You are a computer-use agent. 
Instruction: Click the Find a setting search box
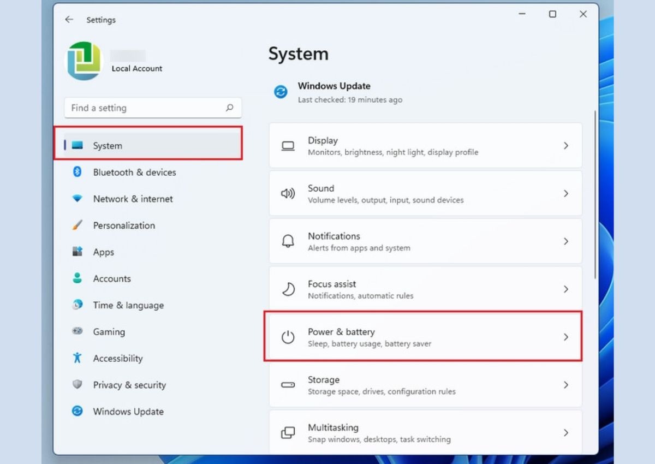click(153, 108)
